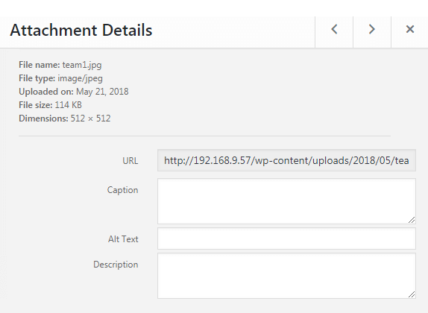Focus the Description text area
This screenshot has width=428, height=313.
[286, 276]
